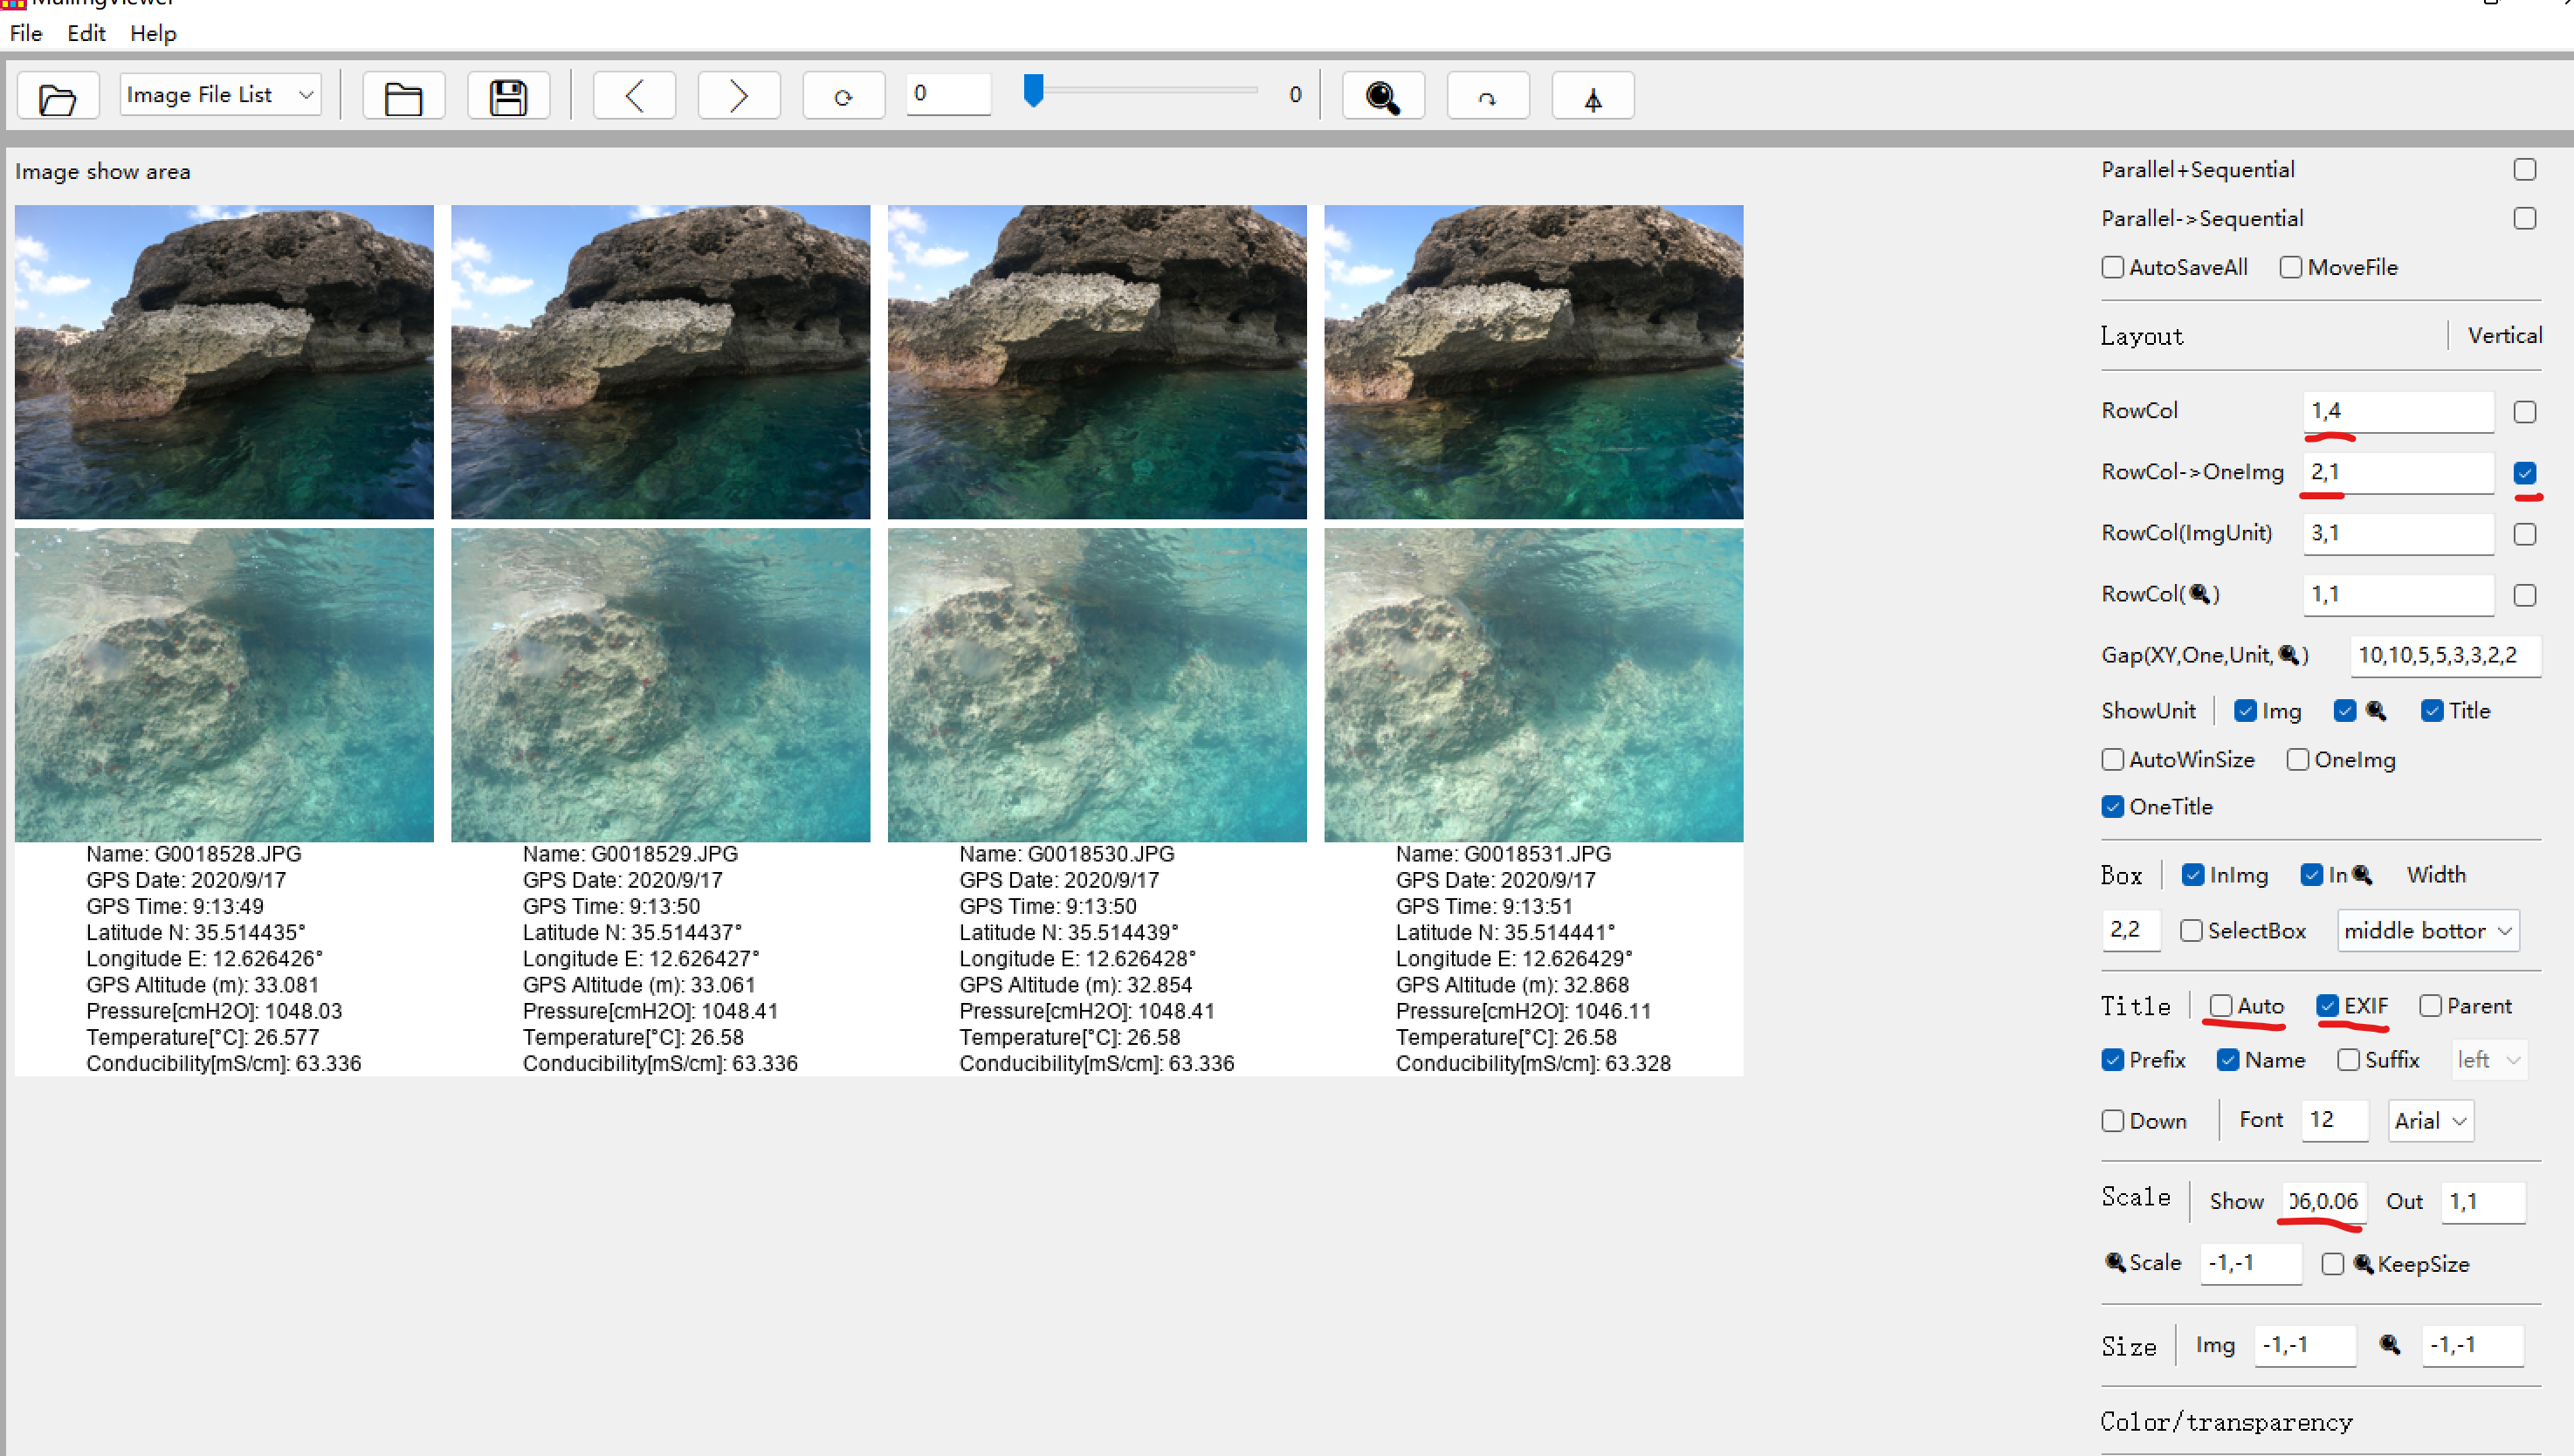The width and height of the screenshot is (2574, 1456).
Task: Open the Edit menu
Action: [86, 33]
